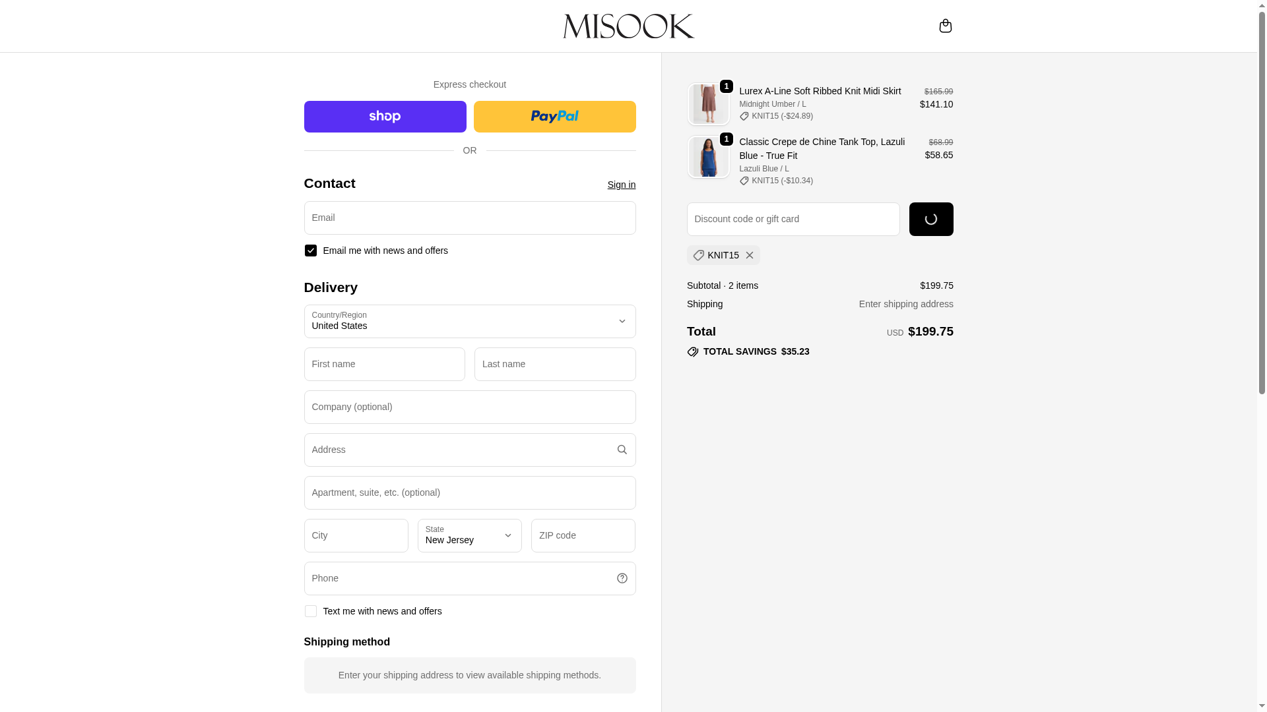The width and height of the screenshot is (1267, 712).
Task: Click the address search magnifier icon
Action: (622, 450)
